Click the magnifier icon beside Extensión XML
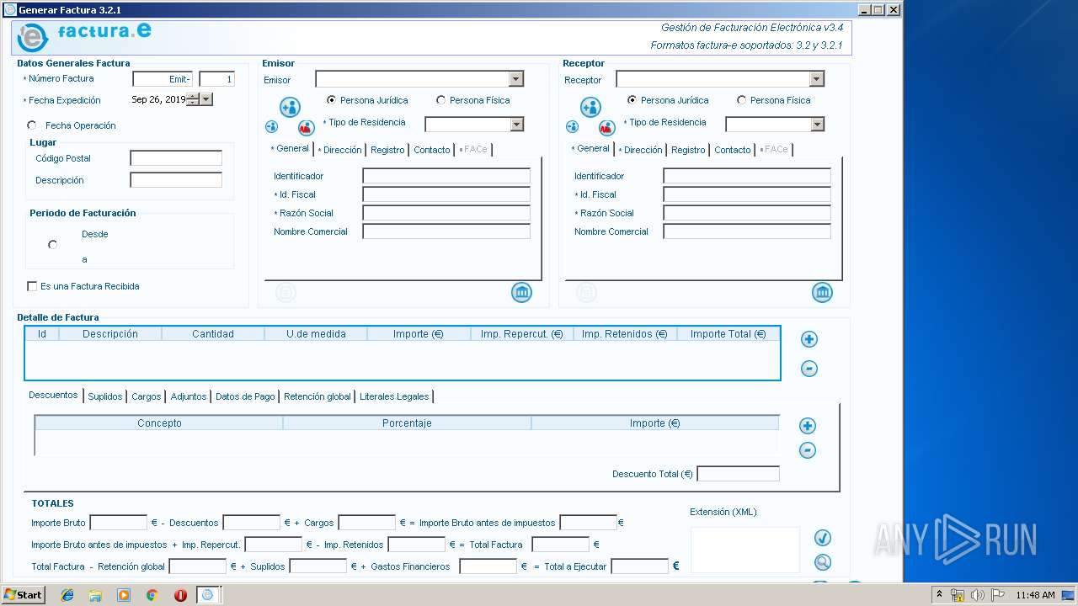 (823, 562)
